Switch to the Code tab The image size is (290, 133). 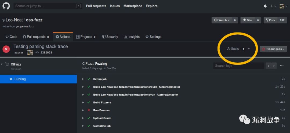(11, 37)
